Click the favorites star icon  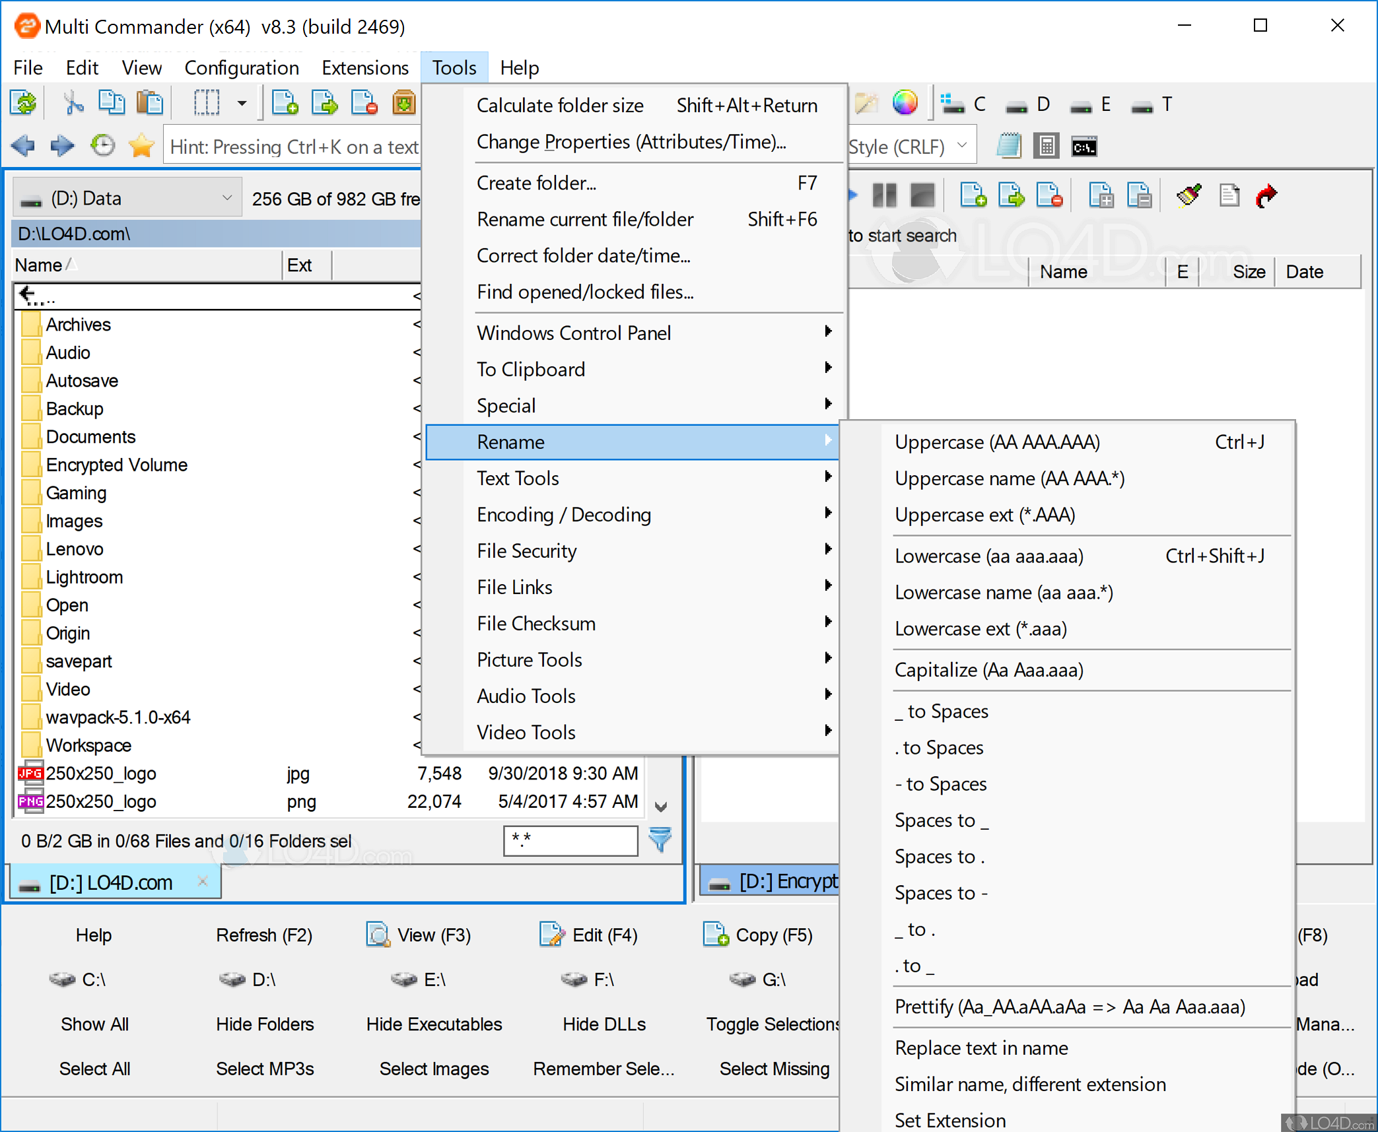point(141,145)
